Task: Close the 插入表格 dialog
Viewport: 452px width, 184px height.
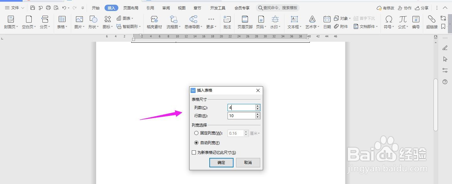Action: tap(258, 90)
